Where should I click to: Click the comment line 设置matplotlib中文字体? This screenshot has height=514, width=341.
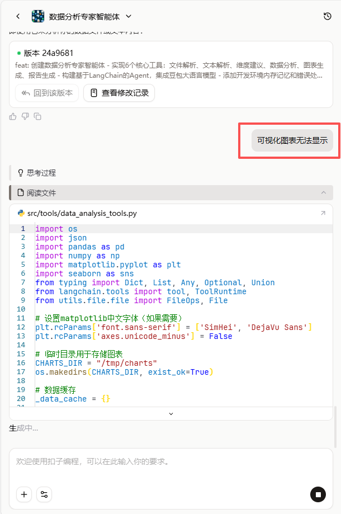(x=109, y=318)
